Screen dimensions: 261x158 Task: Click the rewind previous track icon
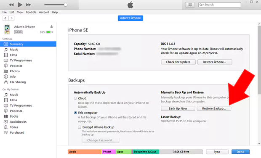(x=11, y=5)
